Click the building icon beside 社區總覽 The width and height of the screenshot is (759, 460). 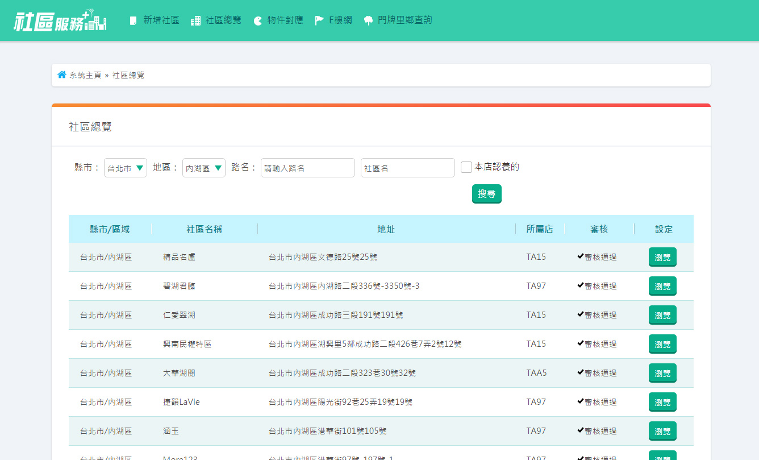(x=195, y=20)
